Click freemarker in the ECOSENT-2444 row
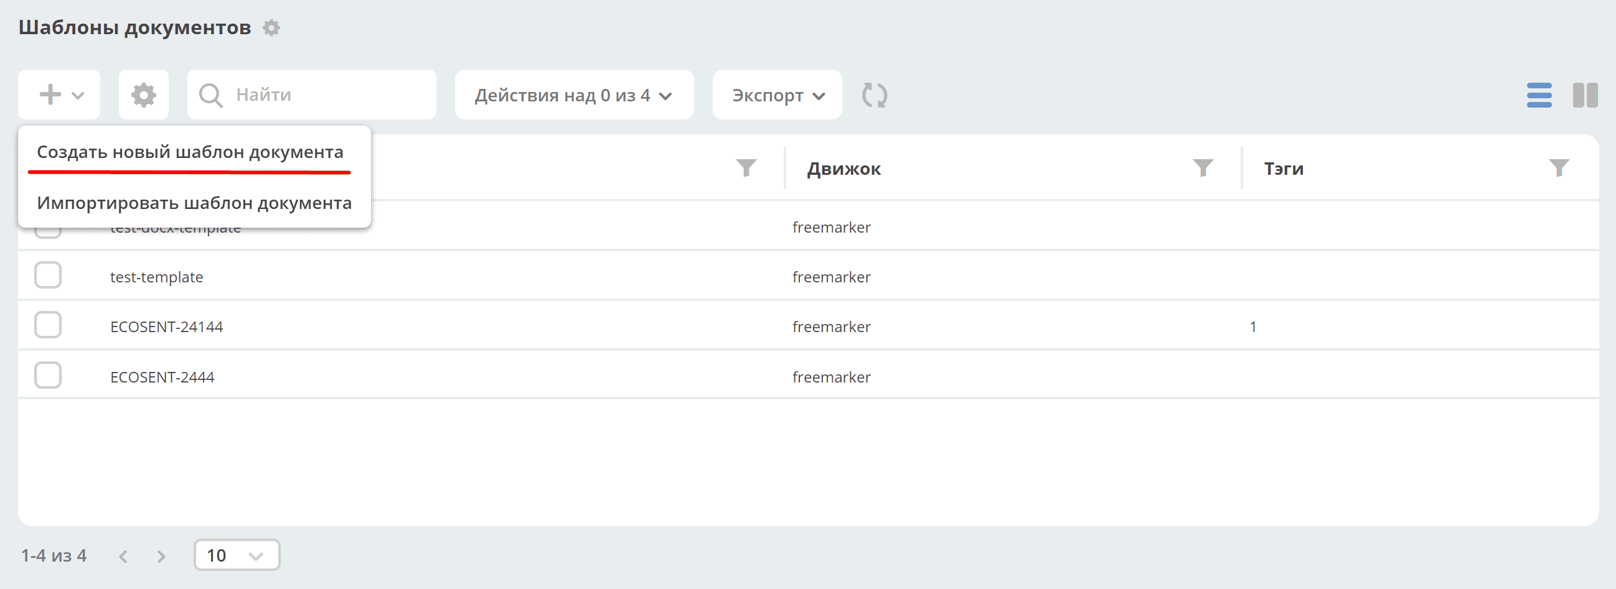Viewport: 1616px width, 589px height. coord(831,377)
